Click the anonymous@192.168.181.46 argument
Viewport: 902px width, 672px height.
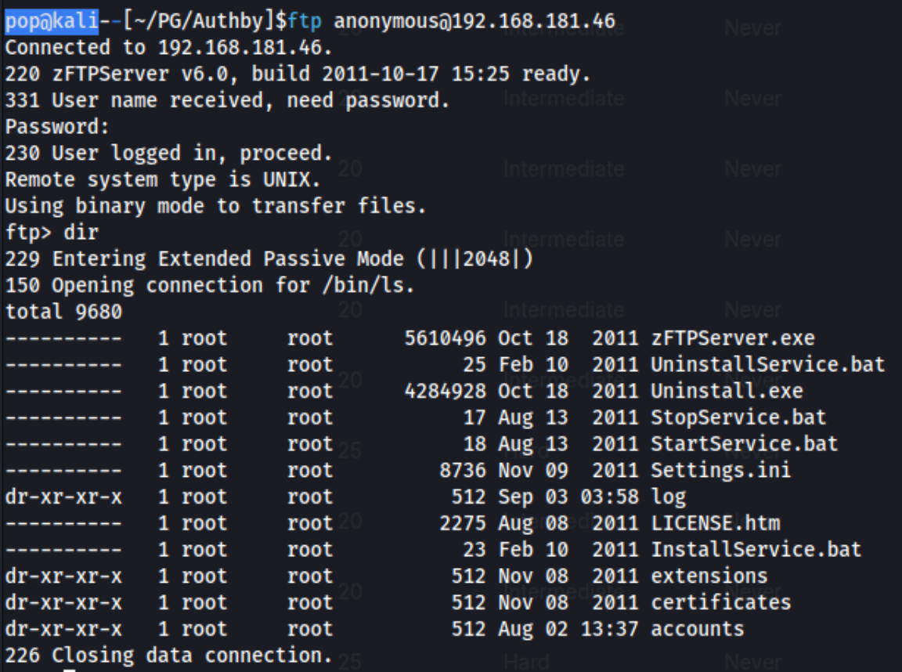[x=474, y=21]
